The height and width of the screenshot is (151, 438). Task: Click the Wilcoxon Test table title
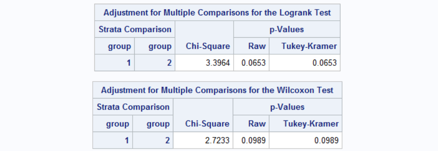(217, 90)
